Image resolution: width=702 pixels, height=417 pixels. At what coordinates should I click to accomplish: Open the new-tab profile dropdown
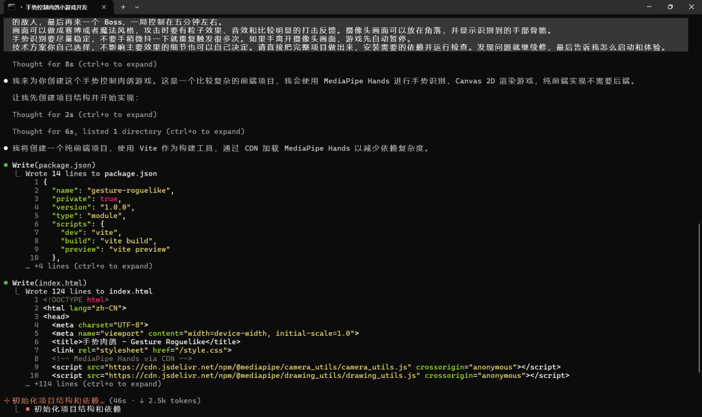(137, 7)
